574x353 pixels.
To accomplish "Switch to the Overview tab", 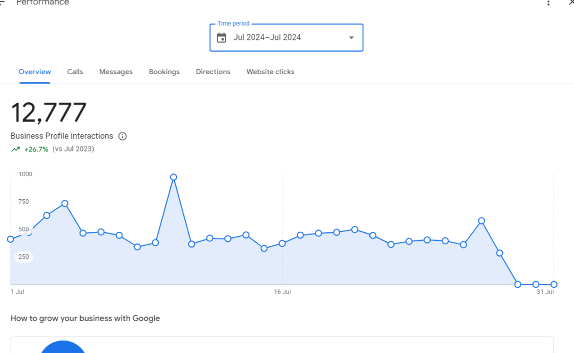I will click(35, 72).
